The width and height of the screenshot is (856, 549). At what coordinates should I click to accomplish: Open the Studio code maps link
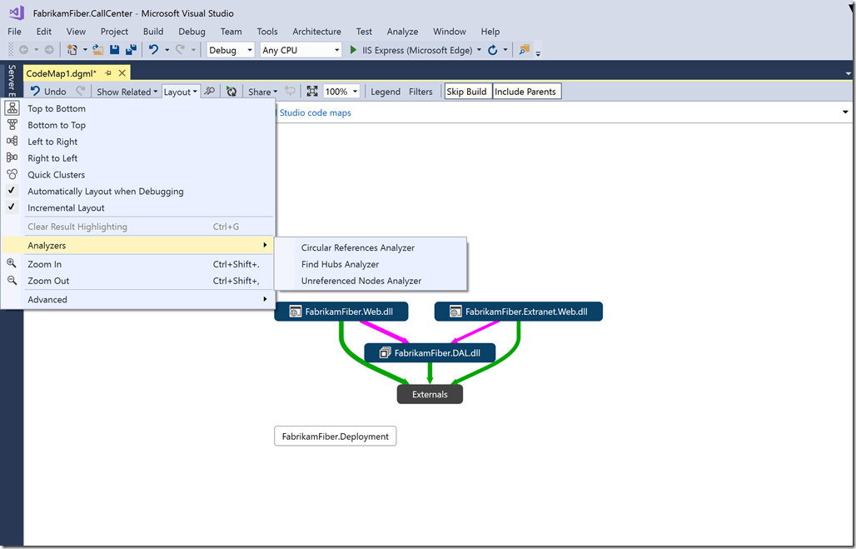(x=315, y=113)
